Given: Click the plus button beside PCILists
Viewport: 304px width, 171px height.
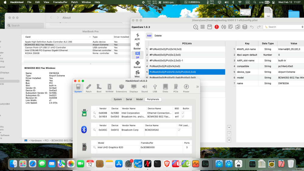Looking at the screenshot, I should 229,128.
